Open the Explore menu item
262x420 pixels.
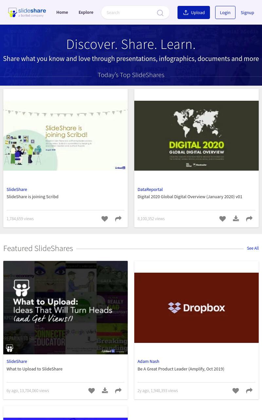click(86, 12)
